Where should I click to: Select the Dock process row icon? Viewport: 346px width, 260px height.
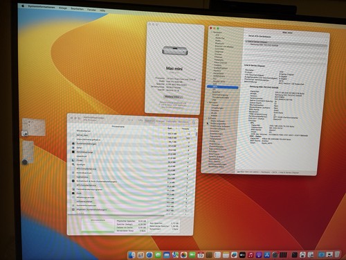(73, 193)
